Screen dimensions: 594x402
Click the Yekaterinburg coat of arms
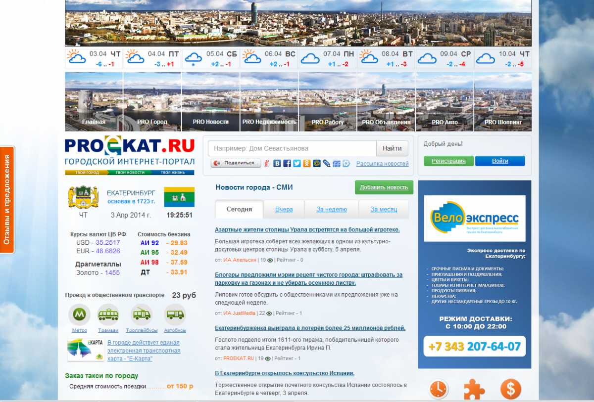click(83, 197)
